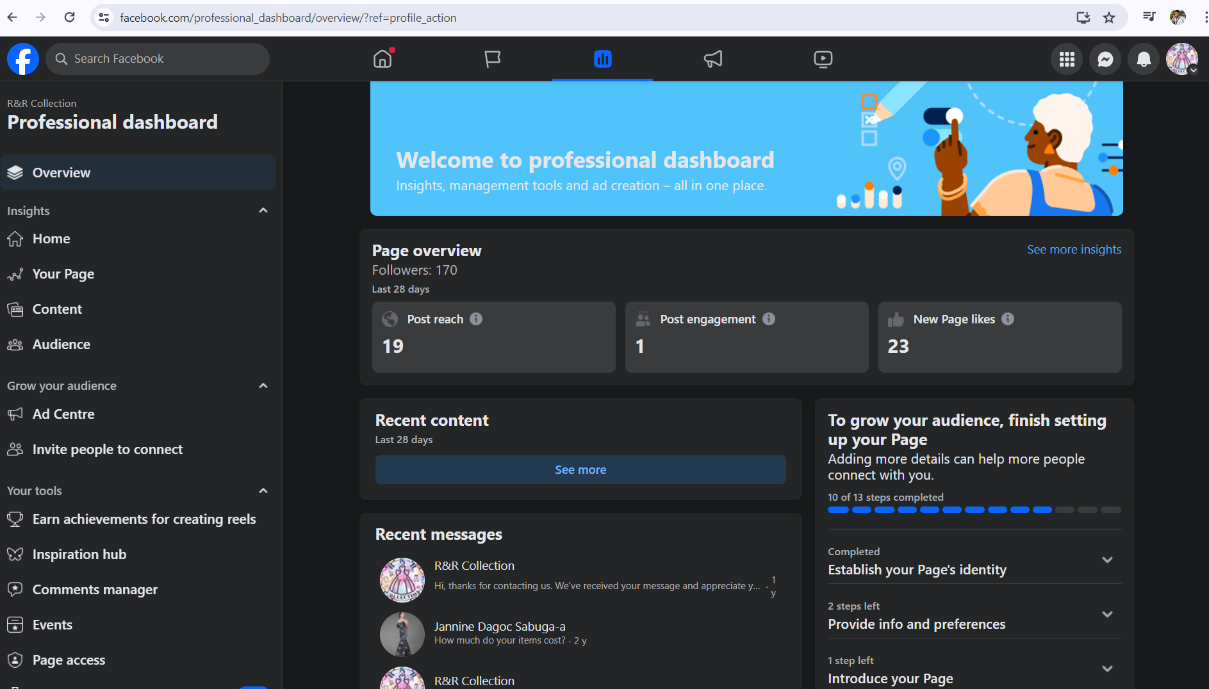Open Audience in the sidebar
This screenshot has height=689, width=1209.
[x=138, y=344]
